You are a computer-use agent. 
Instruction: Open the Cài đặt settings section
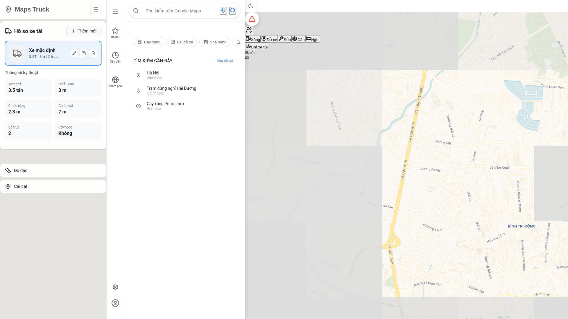click(53, 186)
